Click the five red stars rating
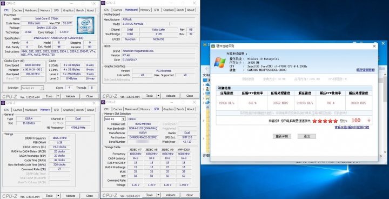 (325, 121)
